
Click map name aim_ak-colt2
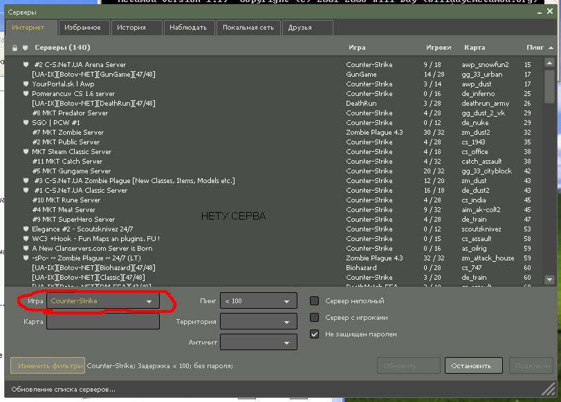[x=481, y=210]
